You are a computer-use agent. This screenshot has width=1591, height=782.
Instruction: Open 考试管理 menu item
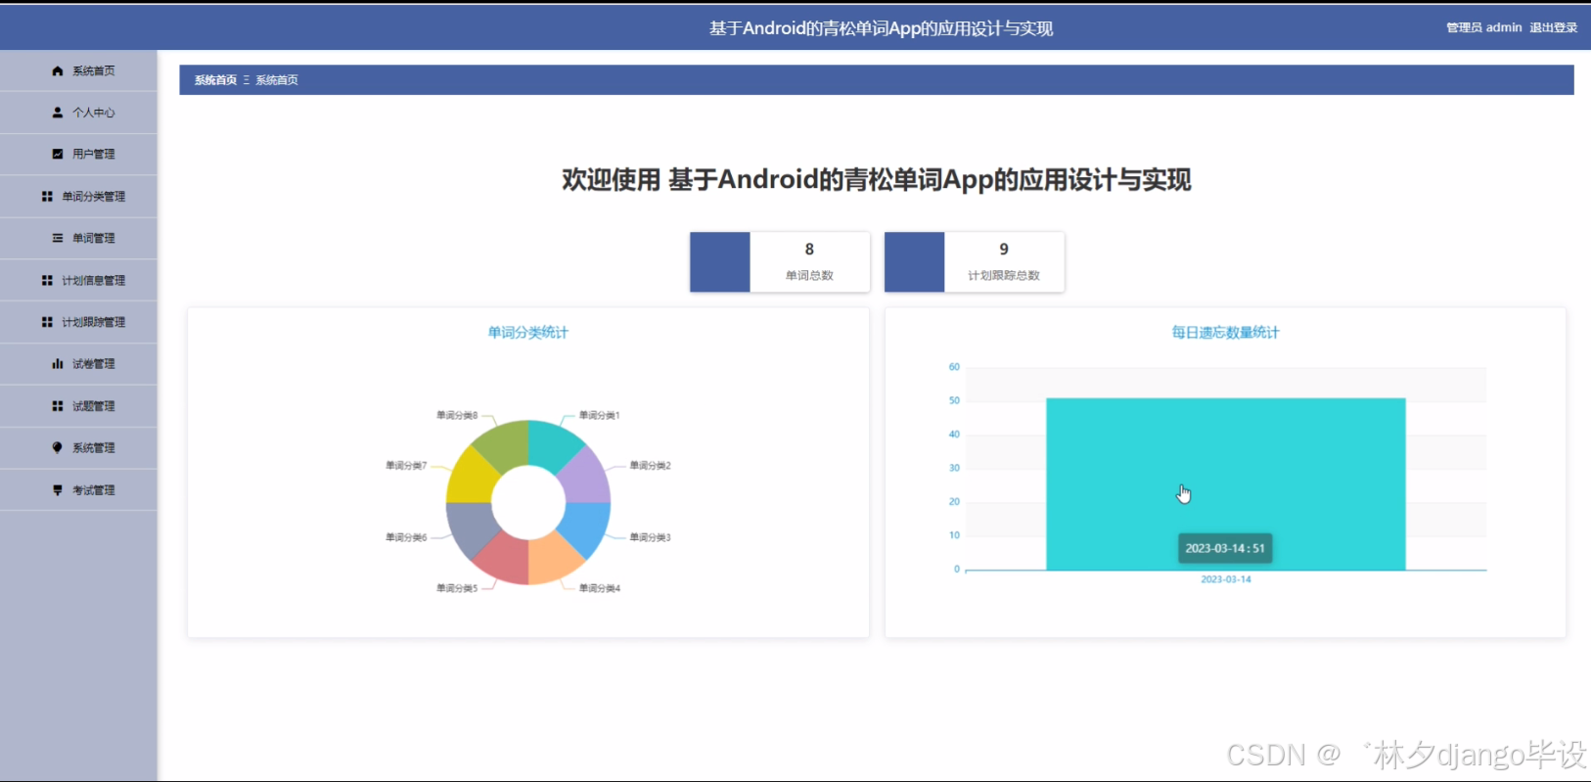[78, 490]
